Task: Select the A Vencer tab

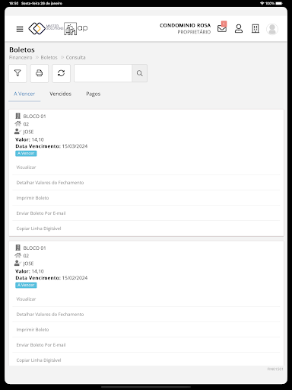Action: [24, 94]
